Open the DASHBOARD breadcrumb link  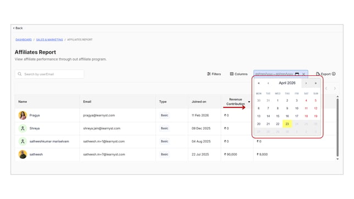coord(24,40)
